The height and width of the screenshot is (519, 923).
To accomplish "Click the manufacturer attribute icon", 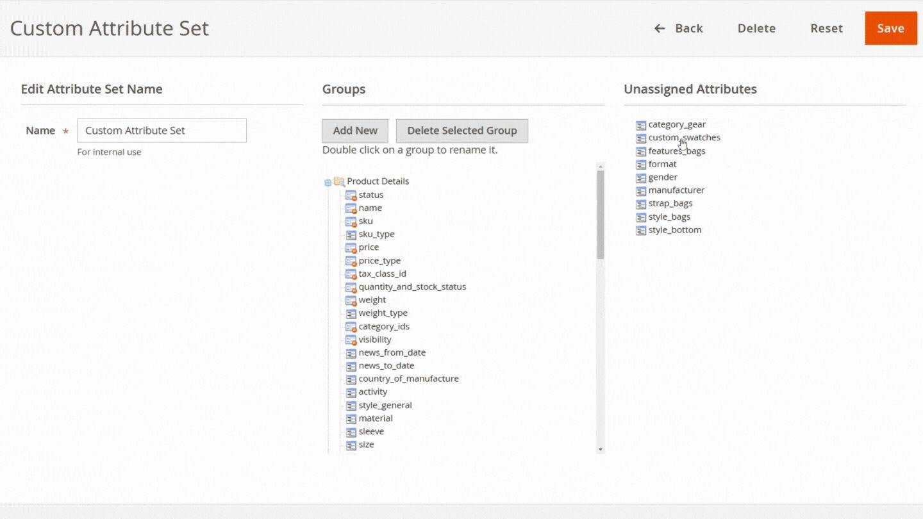I will (x=641, y=190).
